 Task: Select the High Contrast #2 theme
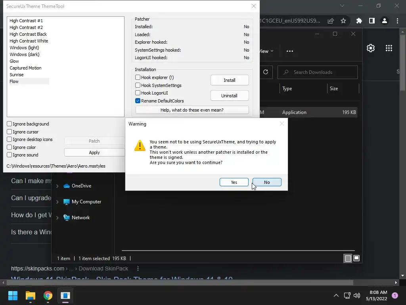tap(26, 27)
